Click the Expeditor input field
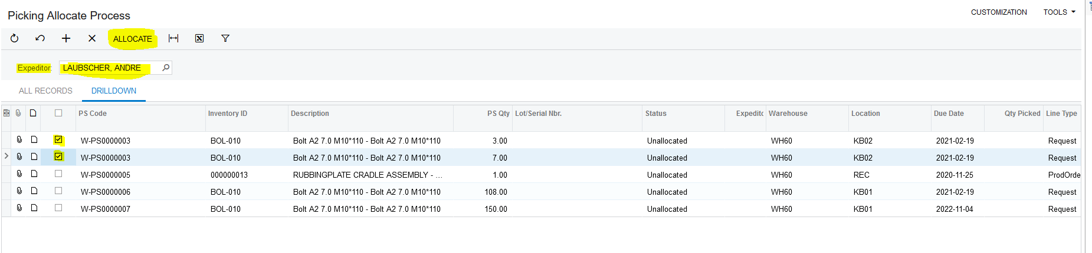Image resolution: width=1092 pixels, height=253 pixels. (x=109, y=68)
